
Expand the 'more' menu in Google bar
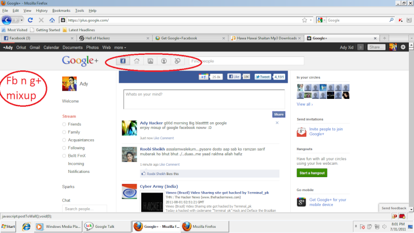120,48
